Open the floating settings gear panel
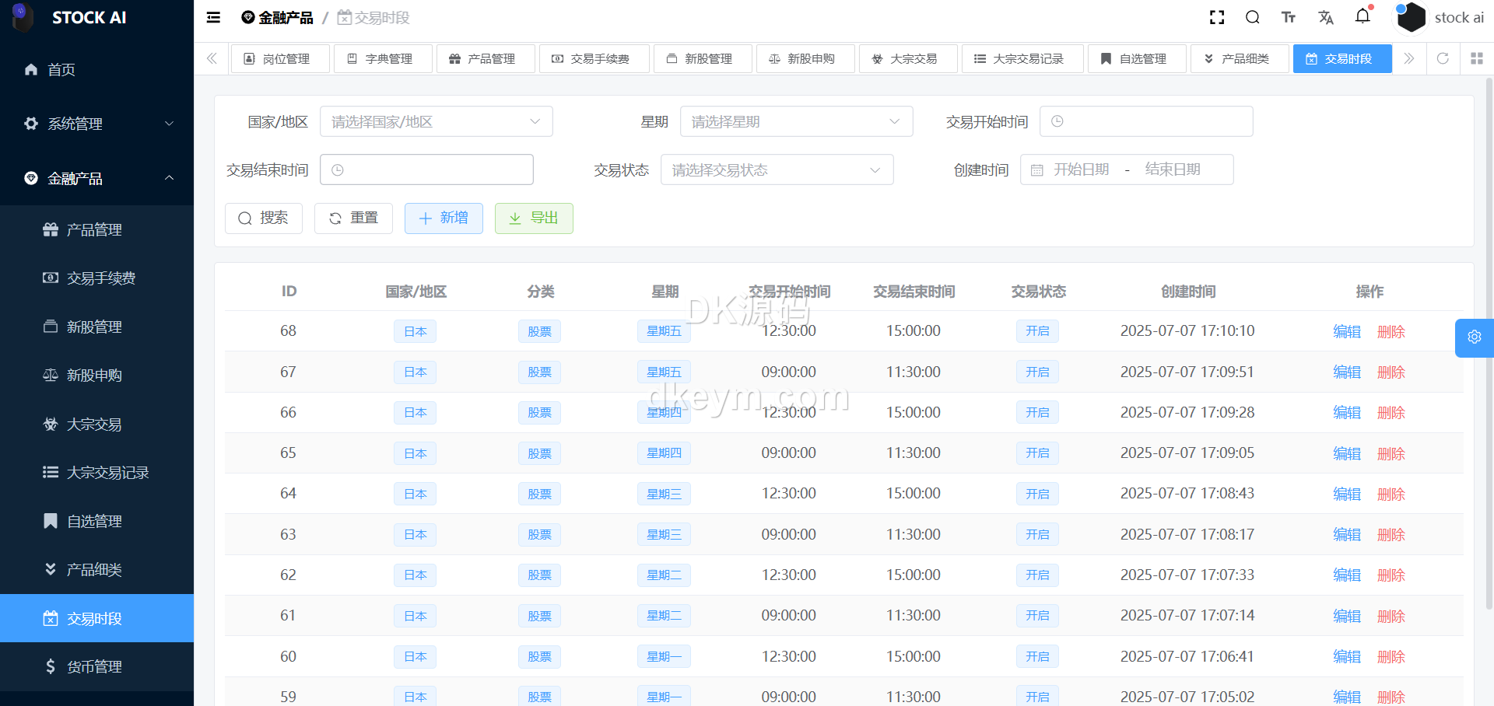The image size is (1494, 706). (x=1474, y=337)
